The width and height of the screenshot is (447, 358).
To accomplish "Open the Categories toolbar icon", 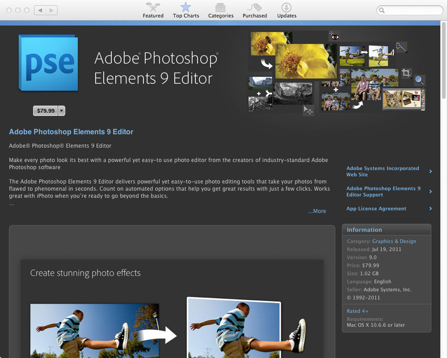I will [220, 7].
